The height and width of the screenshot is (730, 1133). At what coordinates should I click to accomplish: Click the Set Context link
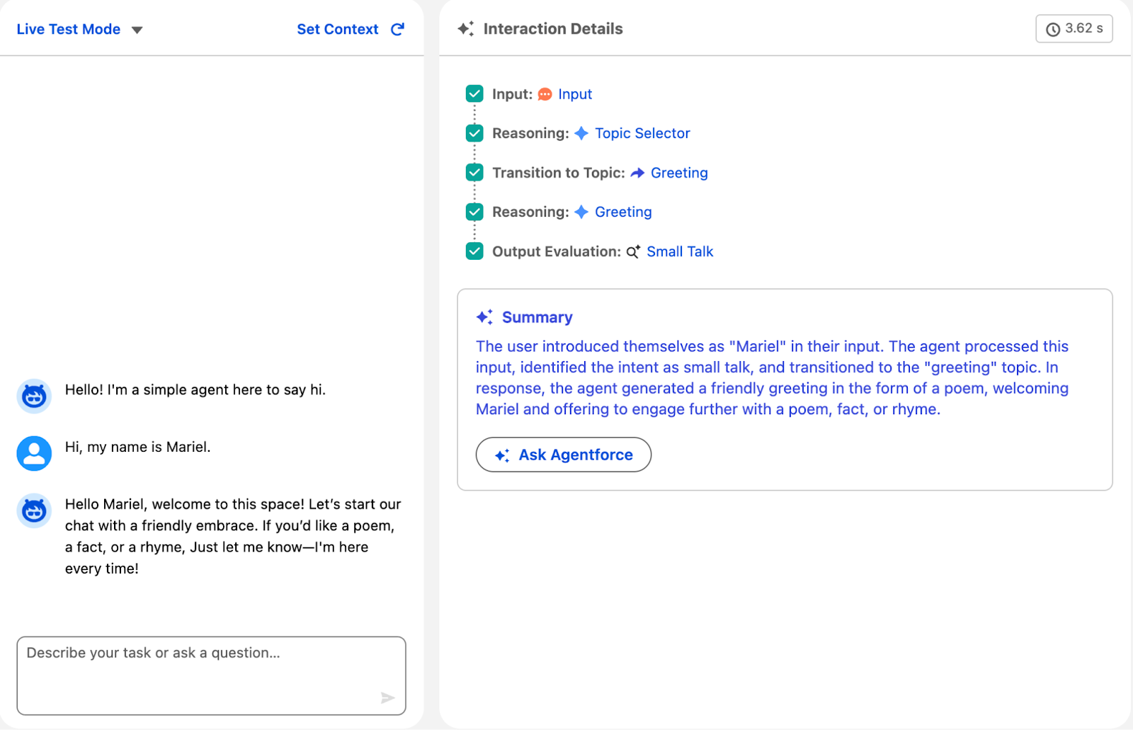click(337, 29)
